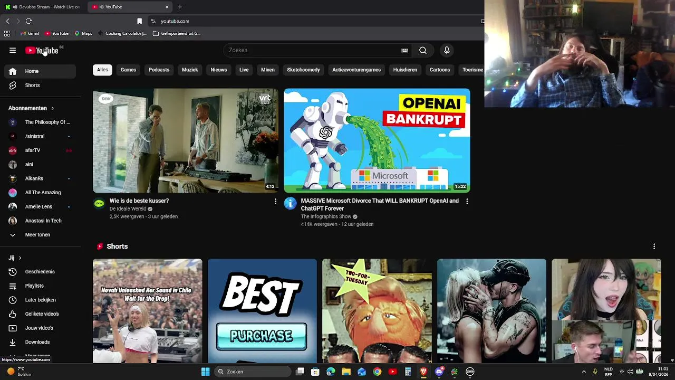Select the Nieuws filter chip
This screenshot has width=675, height=380.
coord(219,70)
